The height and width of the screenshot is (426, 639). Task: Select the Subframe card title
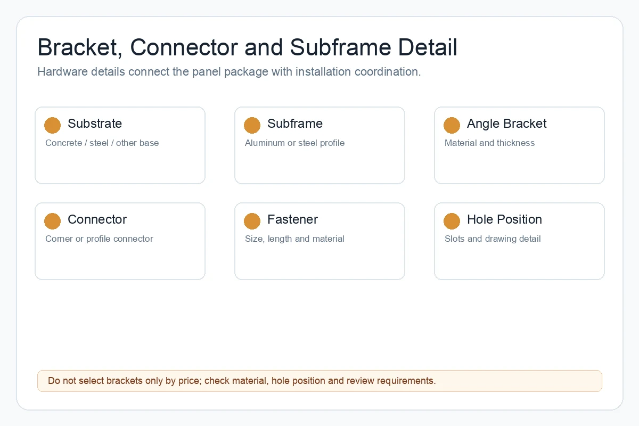(295, 124)
